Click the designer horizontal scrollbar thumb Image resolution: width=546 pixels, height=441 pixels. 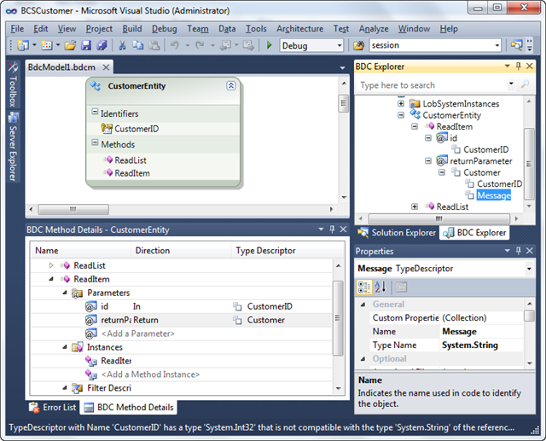(73, 209)
